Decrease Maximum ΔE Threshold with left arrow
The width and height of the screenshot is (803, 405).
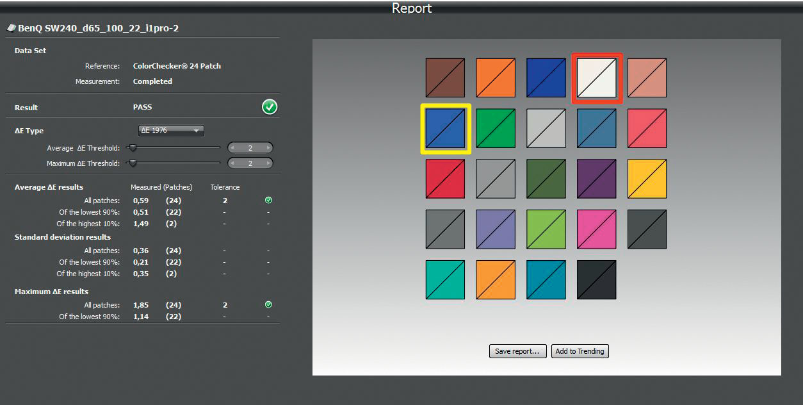coord(233,163)
